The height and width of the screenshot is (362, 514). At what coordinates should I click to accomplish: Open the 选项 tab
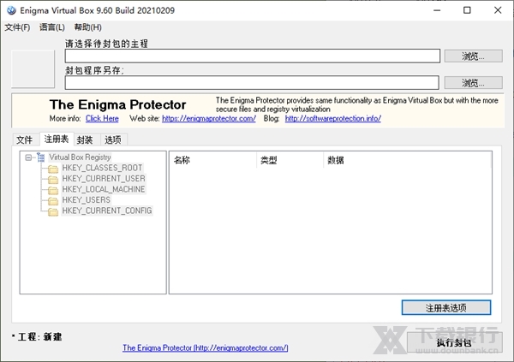point(113,139)
